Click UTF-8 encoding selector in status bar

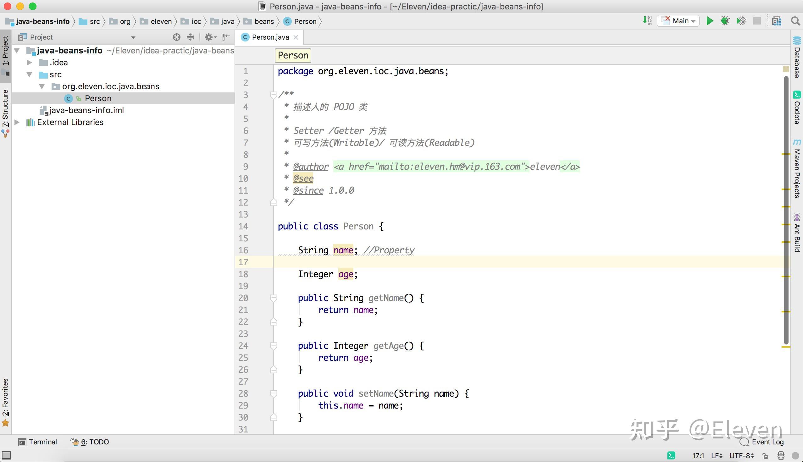click(x=741, y=456)
